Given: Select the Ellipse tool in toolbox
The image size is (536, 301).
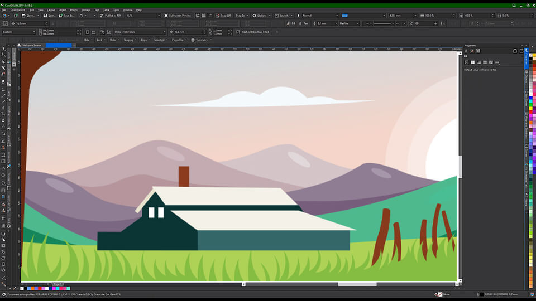Looking at the screenshot, I should (3, 176).
